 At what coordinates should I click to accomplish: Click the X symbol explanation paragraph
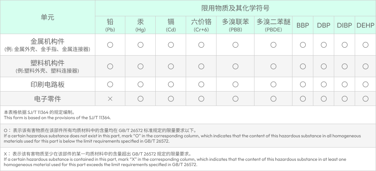click(175, 159)
